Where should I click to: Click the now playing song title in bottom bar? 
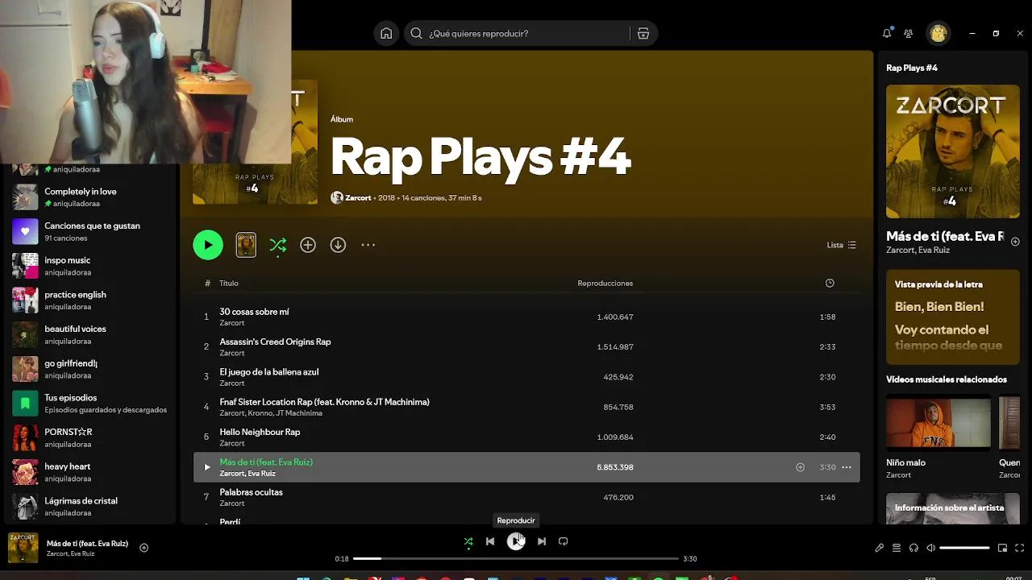[87, 544]
